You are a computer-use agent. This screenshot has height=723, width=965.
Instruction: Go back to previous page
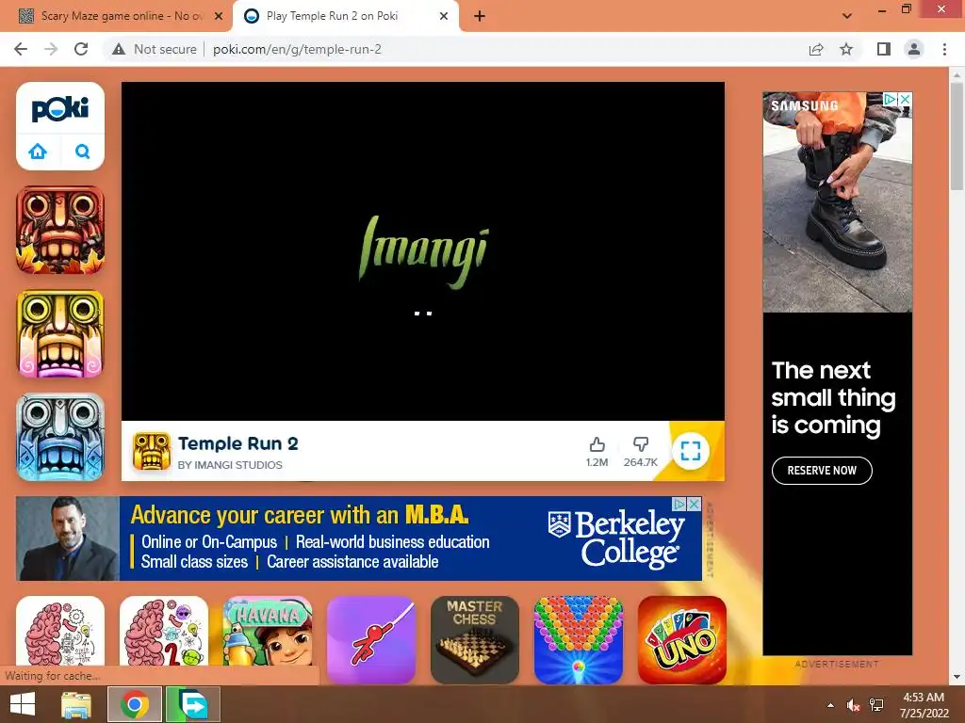tap(21, 49)
